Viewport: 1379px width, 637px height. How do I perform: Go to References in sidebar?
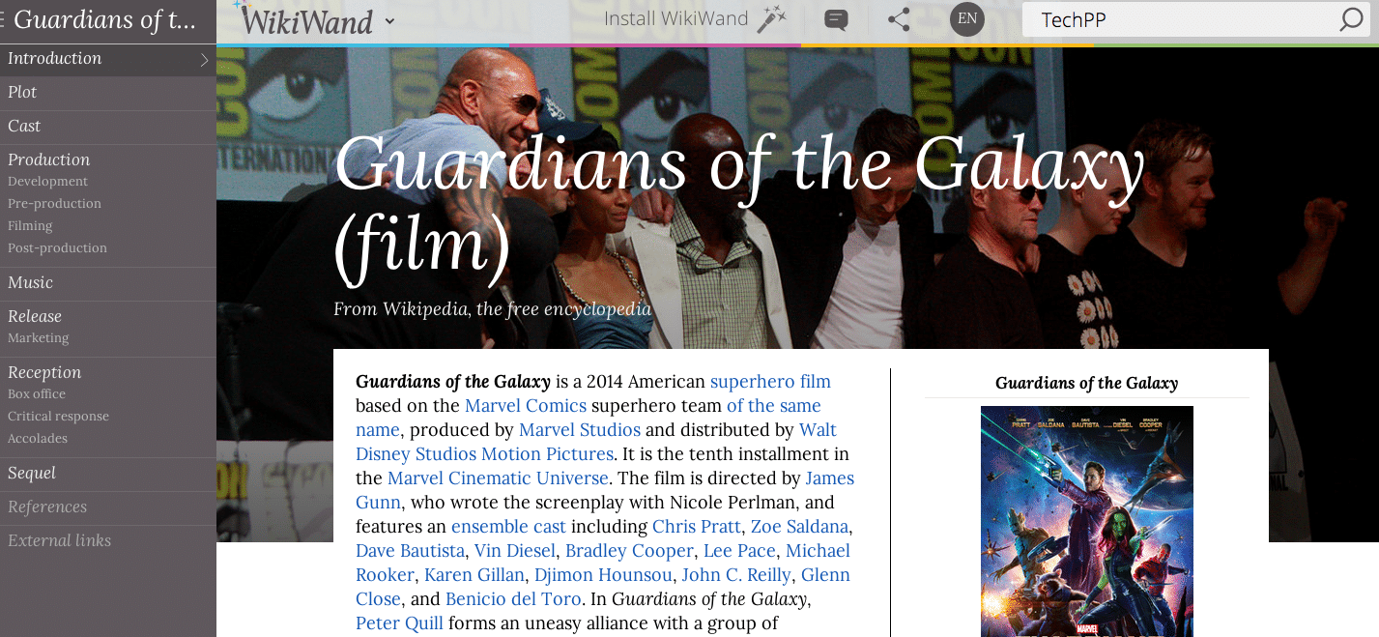(47, 507)
